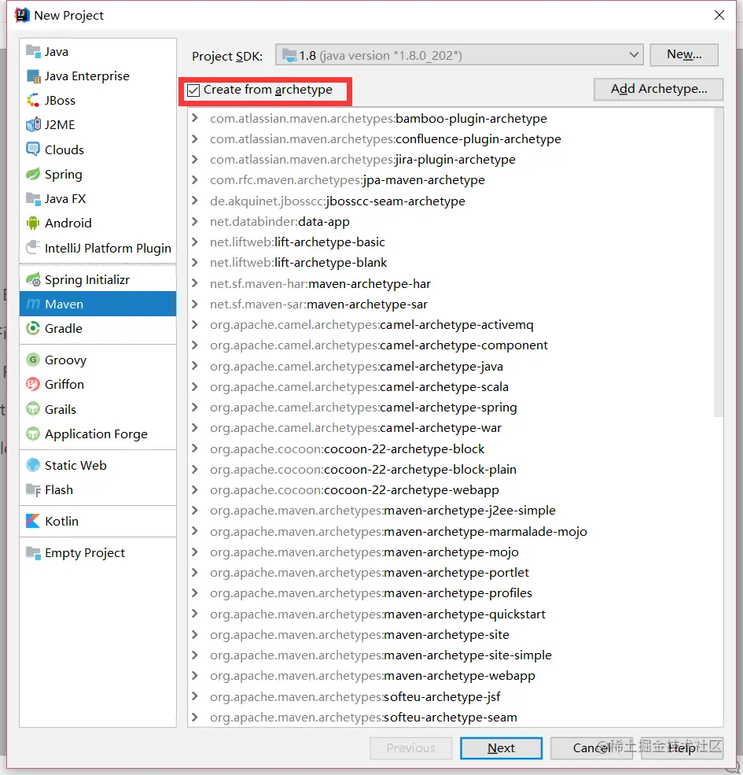Choose the Groovy icon
Screen dimensions: 743x775
(33, 360)
